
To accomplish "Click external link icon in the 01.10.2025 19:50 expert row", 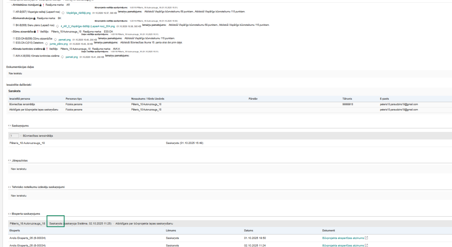I will [366, 238].
